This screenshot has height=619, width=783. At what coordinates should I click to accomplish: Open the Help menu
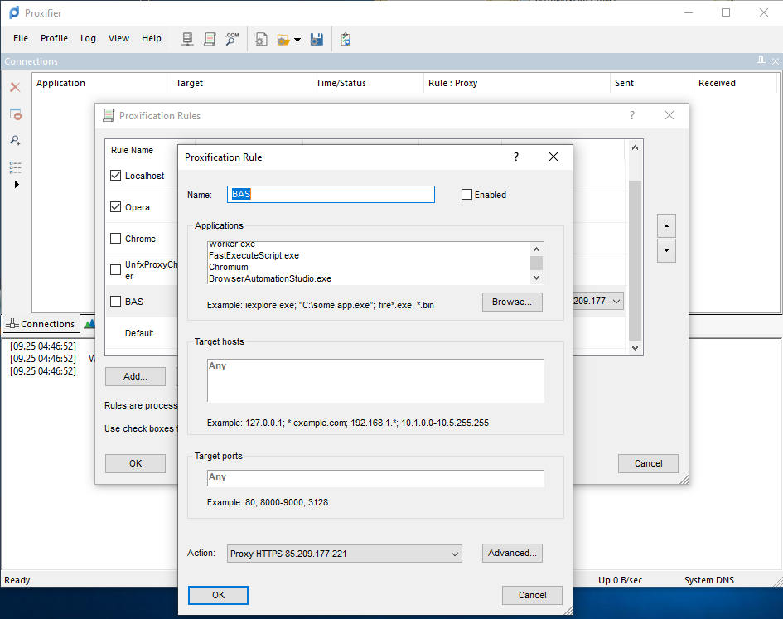coord(152,38)
